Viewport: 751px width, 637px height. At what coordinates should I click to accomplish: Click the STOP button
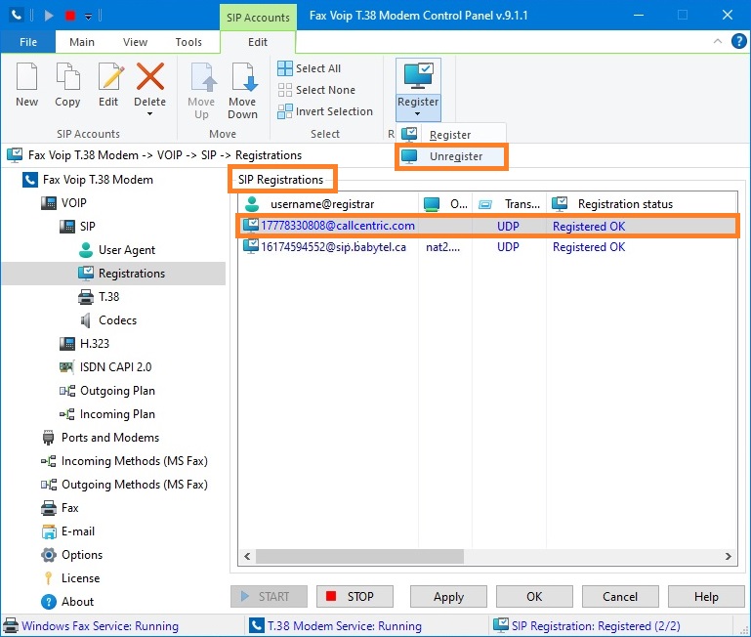point(355,597)
